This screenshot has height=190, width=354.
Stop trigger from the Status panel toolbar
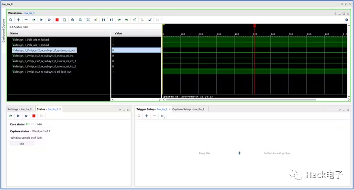coord(34,116)
